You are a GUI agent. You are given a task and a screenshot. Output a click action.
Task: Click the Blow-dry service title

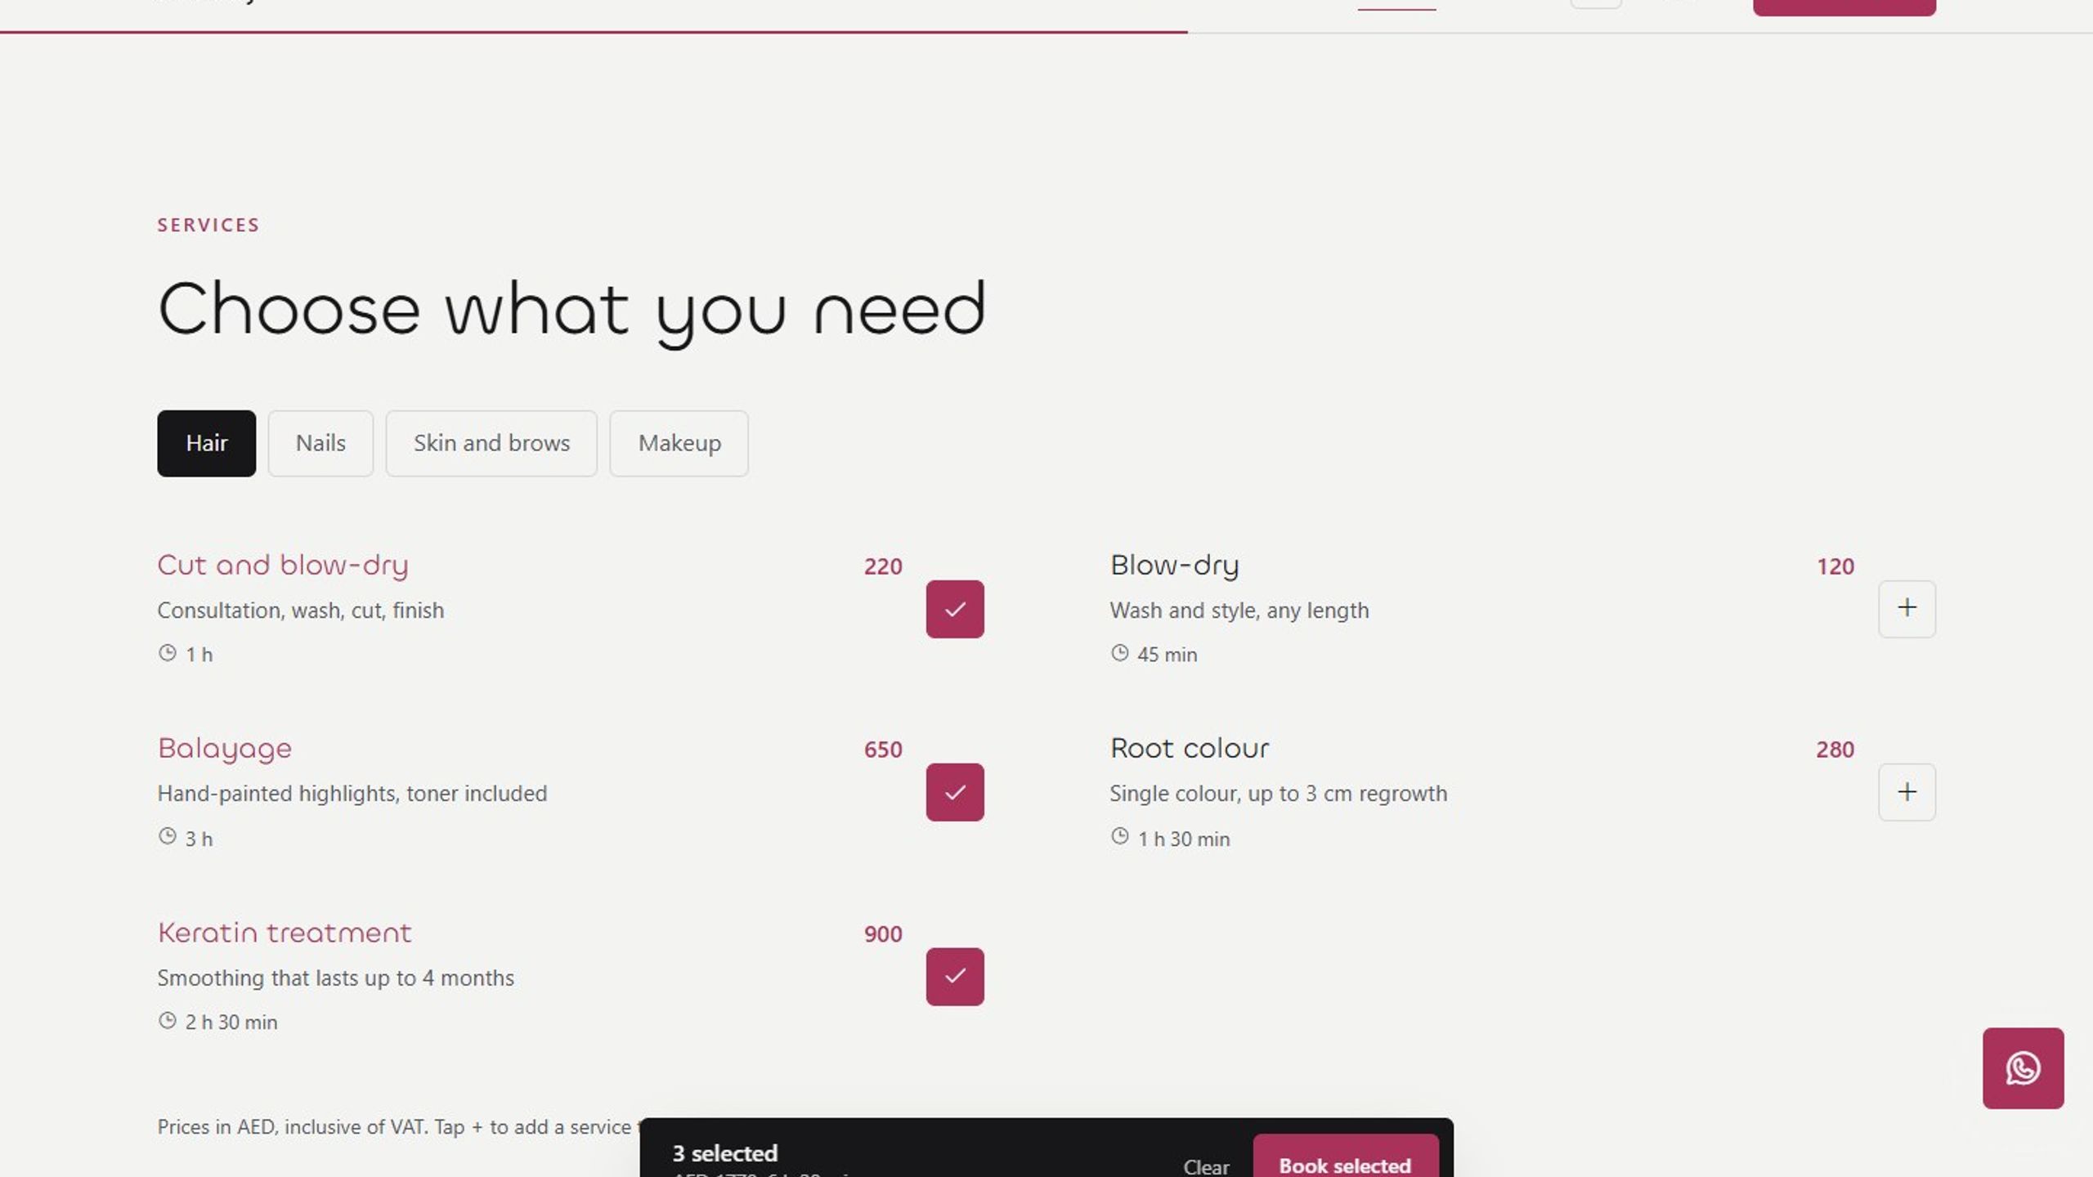[1174, 566]
